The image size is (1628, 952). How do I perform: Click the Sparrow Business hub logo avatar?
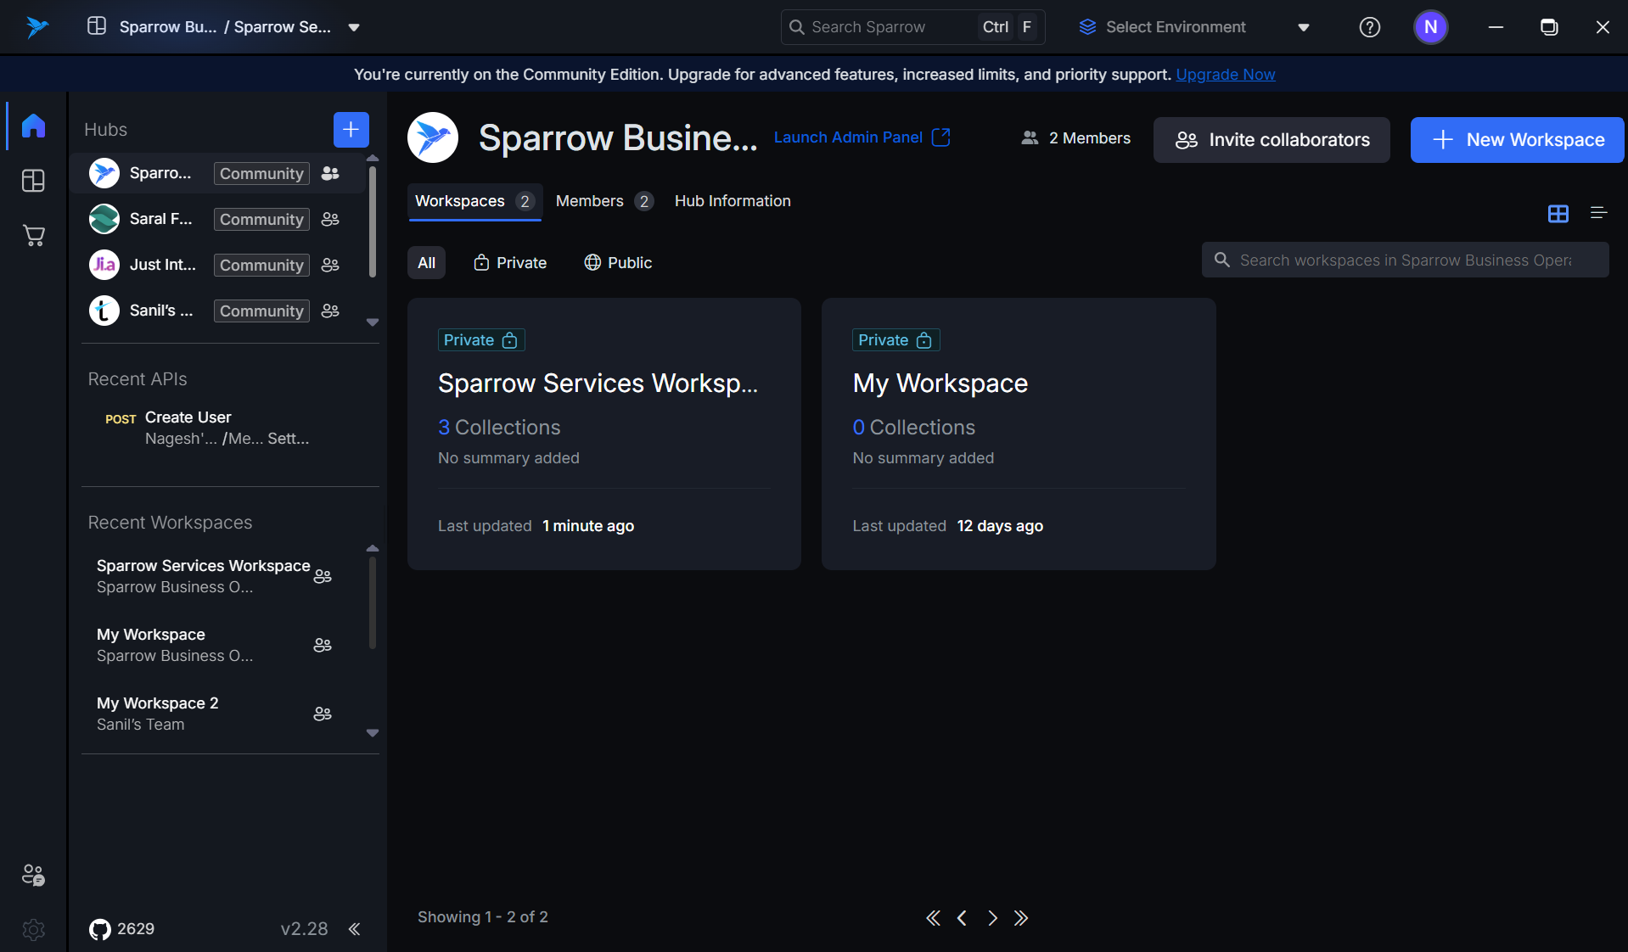[x=433, y=137]
